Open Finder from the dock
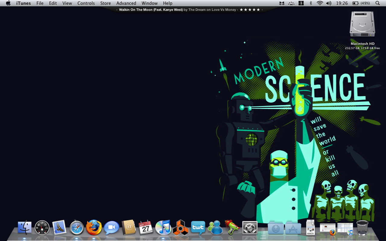The width and height of the screenshot is (386, 241). (x=25, y=227)
